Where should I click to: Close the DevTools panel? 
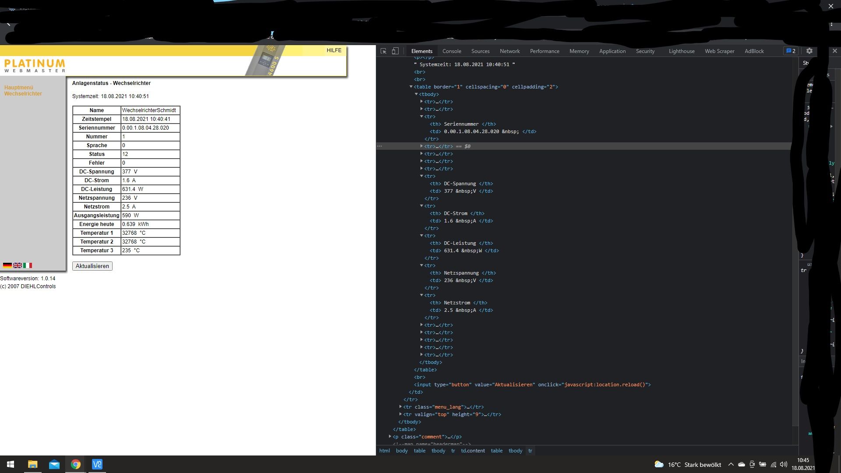coord(834,51)
